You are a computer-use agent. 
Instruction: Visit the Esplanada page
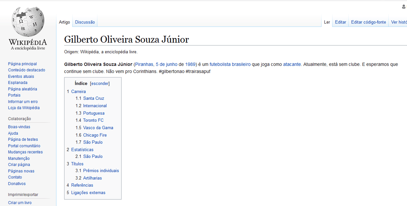(18, 83)
